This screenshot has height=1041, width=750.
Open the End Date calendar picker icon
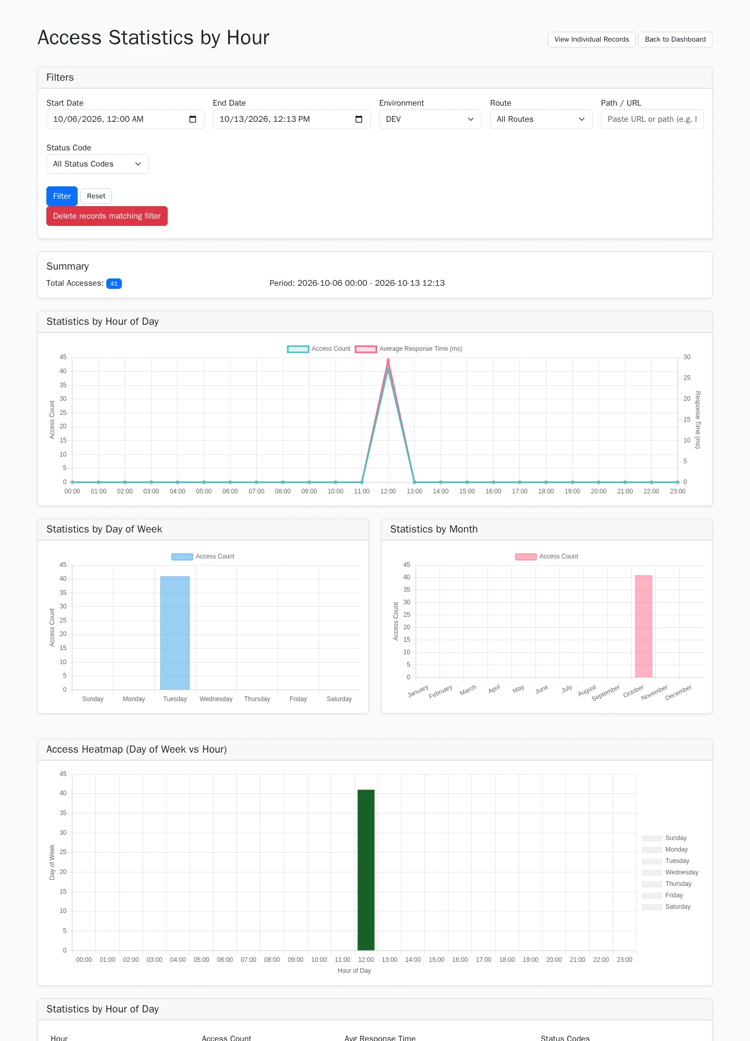coord(359,119)
